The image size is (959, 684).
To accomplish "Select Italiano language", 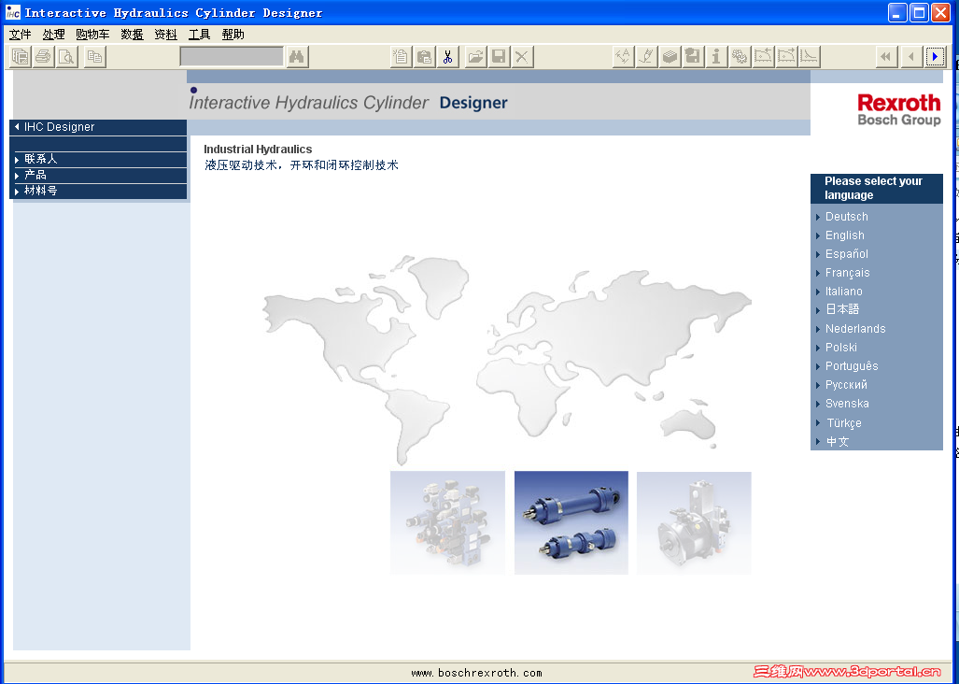I will tap(843, 292).
